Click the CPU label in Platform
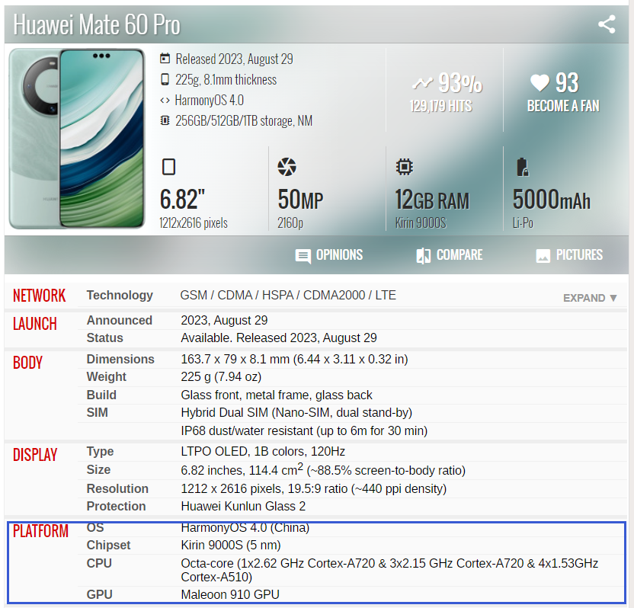Viewport: 634px width, 608px height. pos(99,563)
